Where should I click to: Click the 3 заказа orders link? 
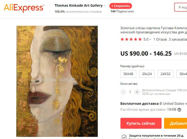[x=178, y=39]
